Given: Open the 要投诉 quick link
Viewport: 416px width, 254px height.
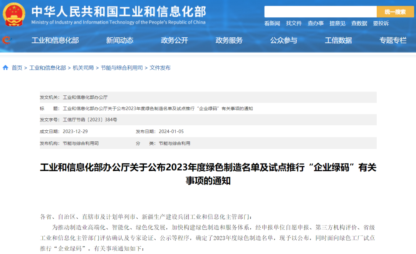Looking at the screenshot, I should 381,23.
